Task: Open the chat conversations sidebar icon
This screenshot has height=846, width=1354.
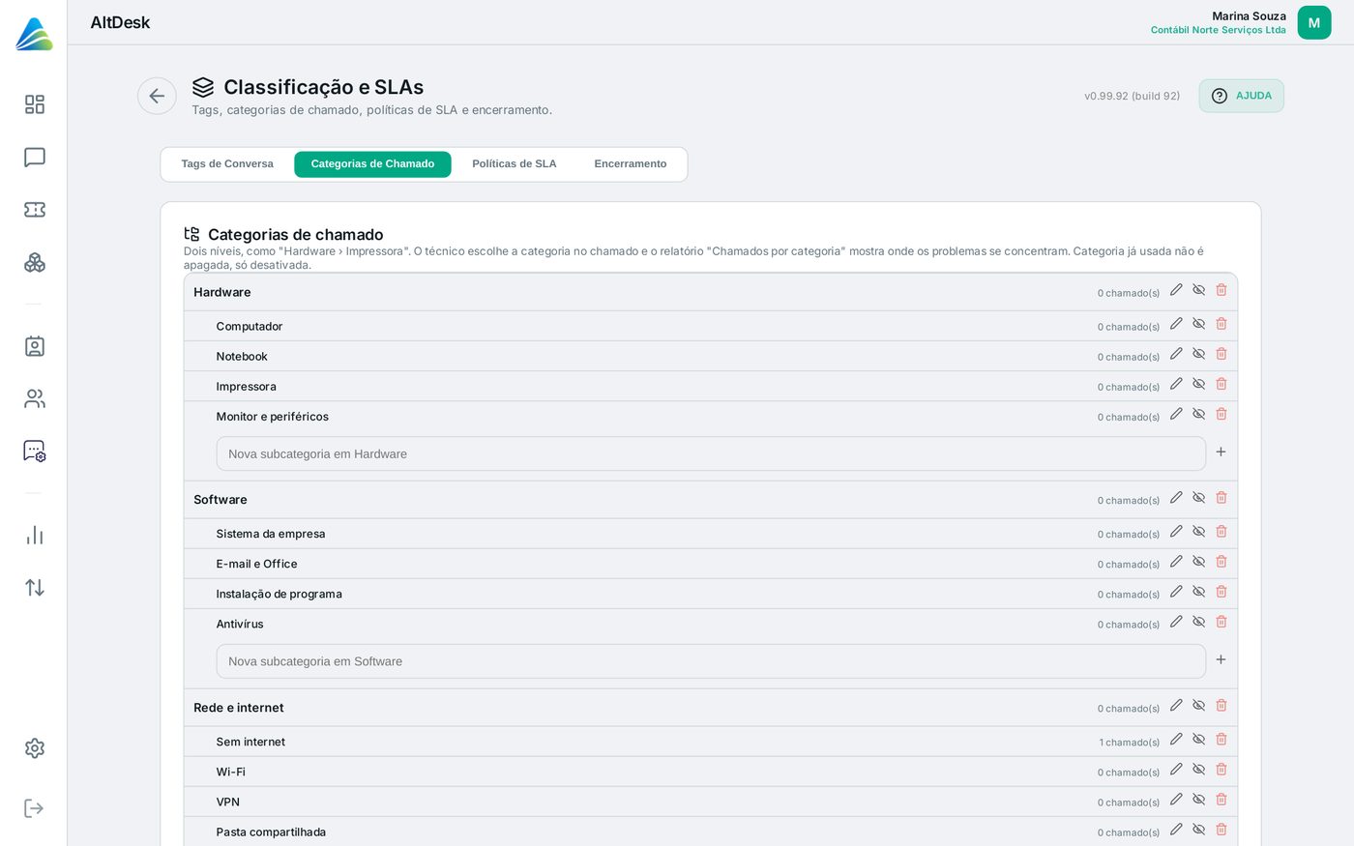Action: [35, 158]
